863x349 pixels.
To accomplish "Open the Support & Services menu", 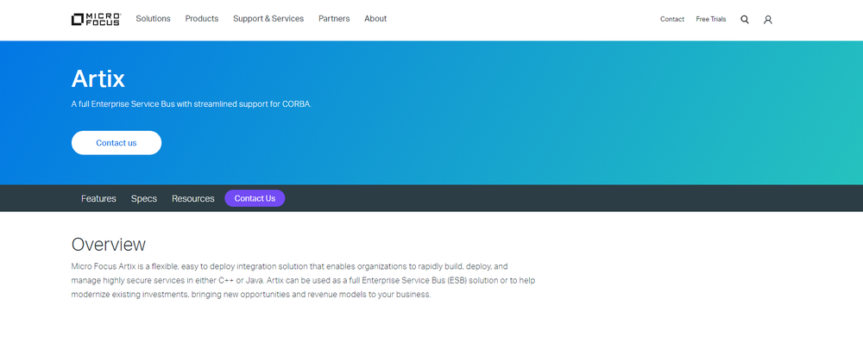I will (268, 19).
